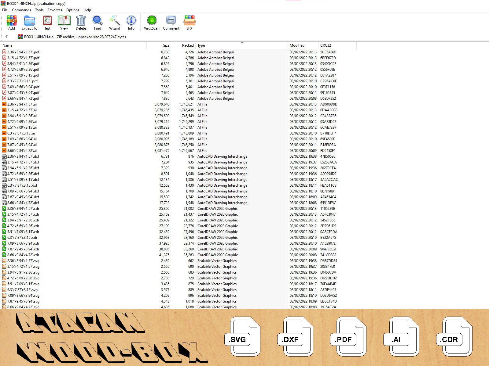Click the View toolbar icon
The height and width of the screenshot is (366, 489).
(64, 23)
